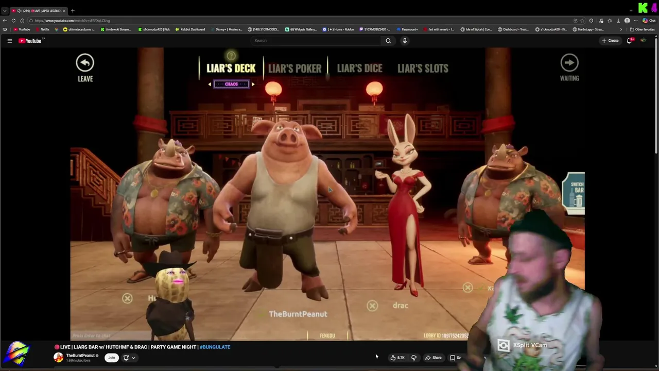Go to the browser Home icon
The height and width of the screenshot is (371, 659).
pyautogui.click(x=22, y=21)
